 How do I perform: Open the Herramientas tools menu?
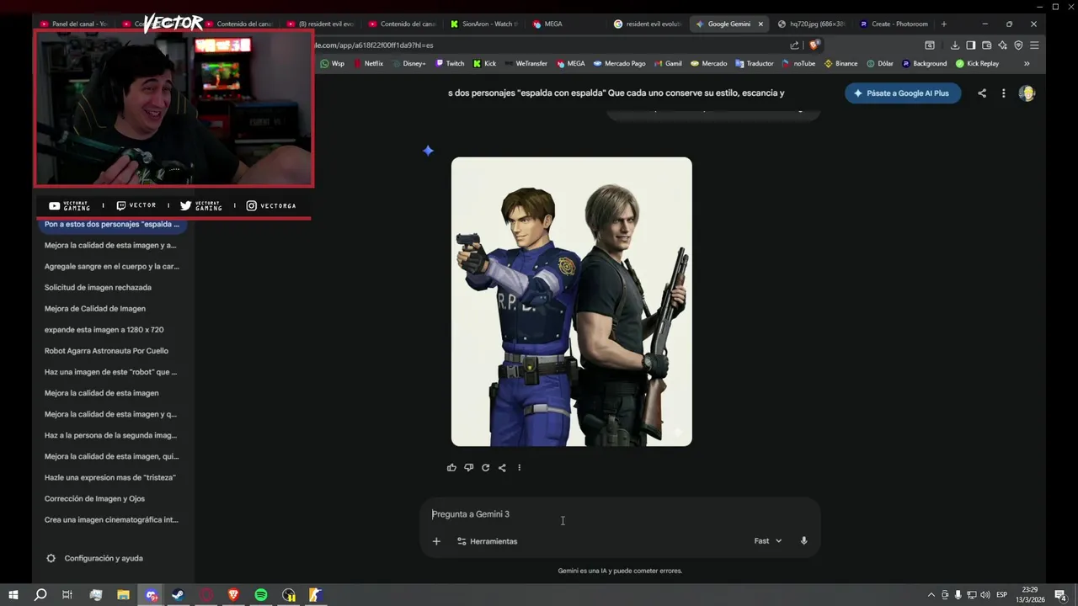click(x=487, y=541)
